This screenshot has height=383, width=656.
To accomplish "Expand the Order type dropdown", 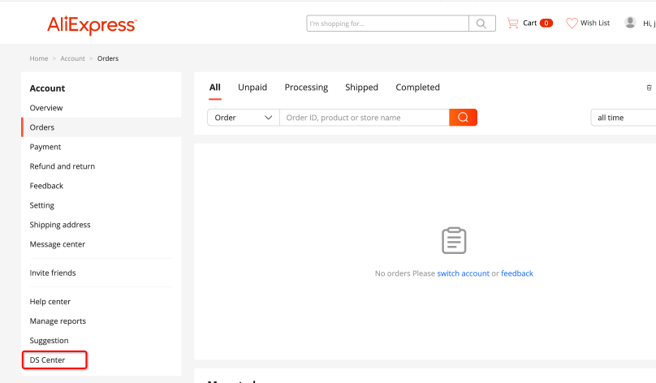I will click(244, 118).
